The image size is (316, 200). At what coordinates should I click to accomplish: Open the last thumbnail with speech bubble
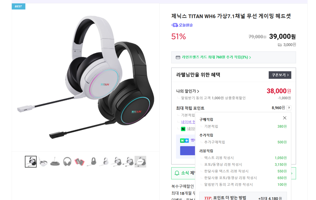(140, 162)
